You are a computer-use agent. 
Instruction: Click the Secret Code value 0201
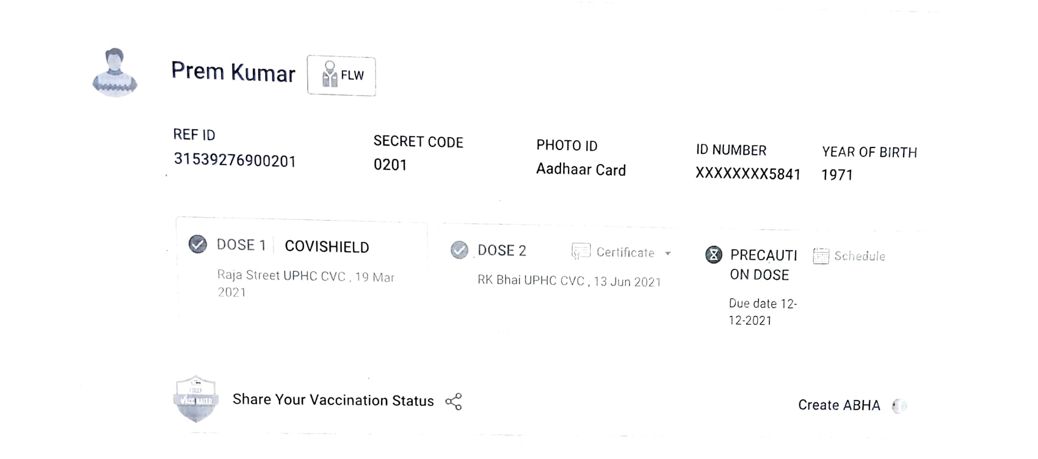click(x=390, y=165)
